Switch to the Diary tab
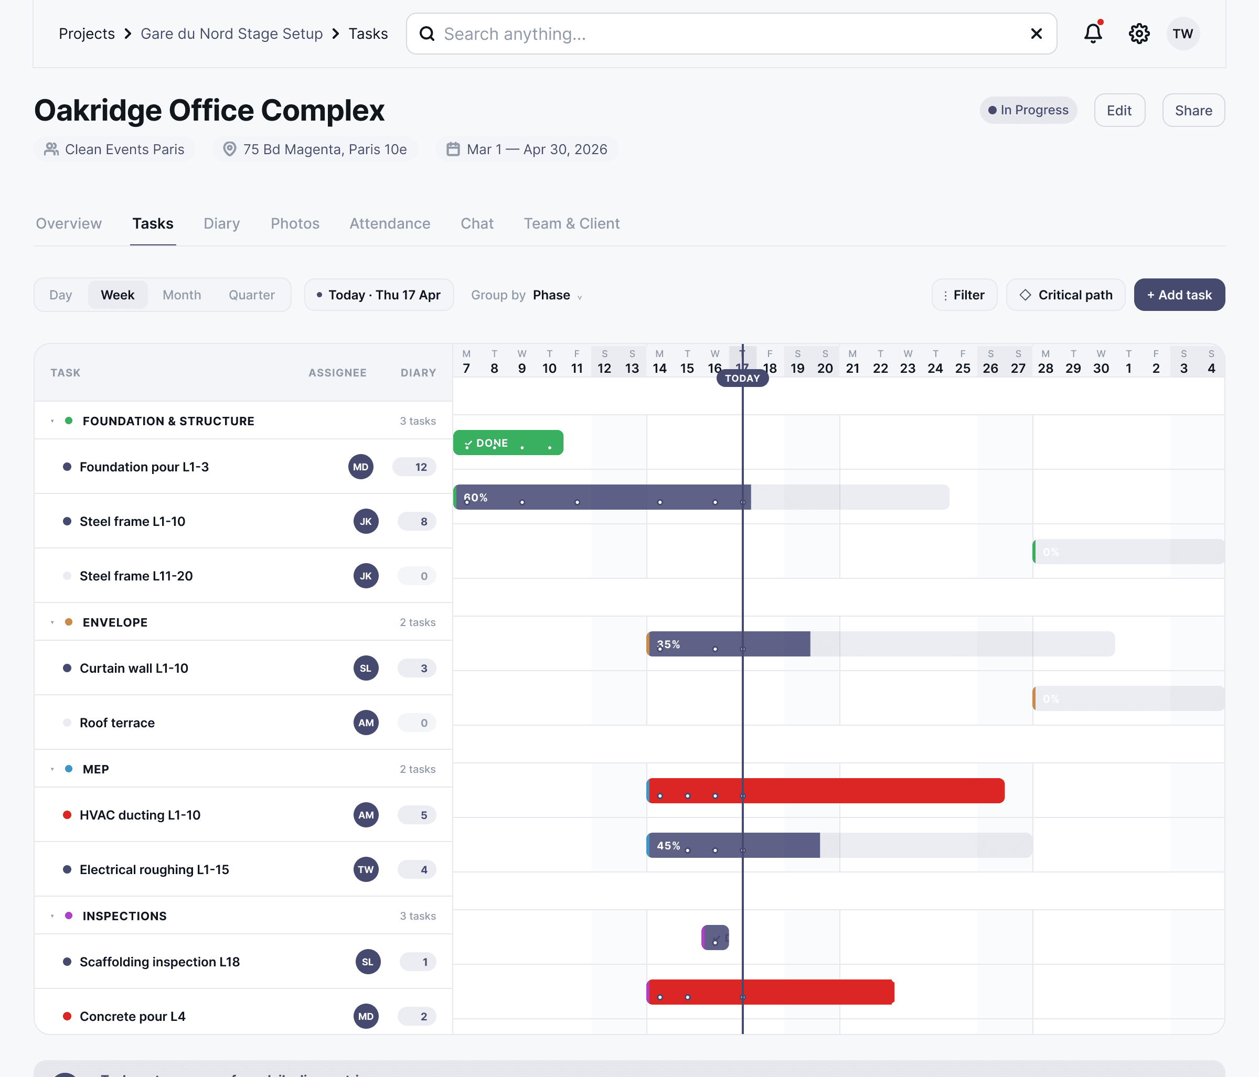The image size is (1259, 1077). click(222, 223)
